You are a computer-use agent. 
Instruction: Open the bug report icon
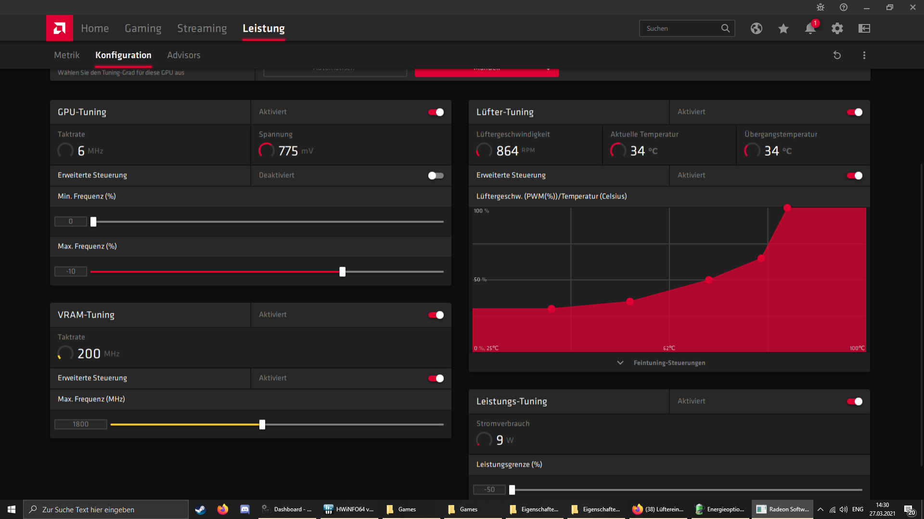821,7
